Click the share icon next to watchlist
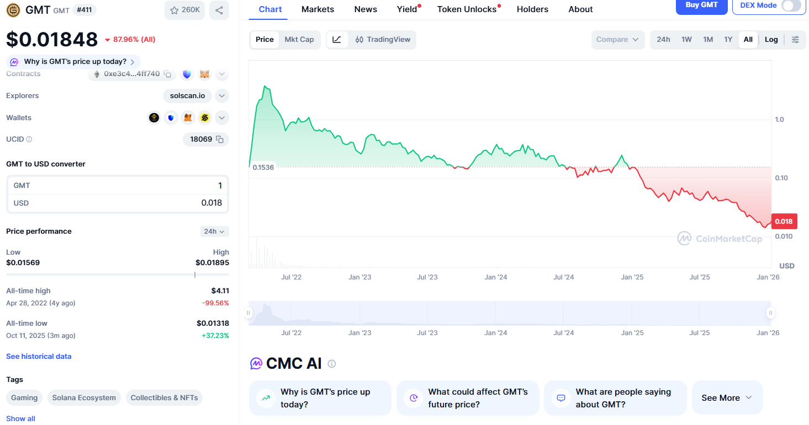This screenshot has height=425, width=809. [219, 10]
